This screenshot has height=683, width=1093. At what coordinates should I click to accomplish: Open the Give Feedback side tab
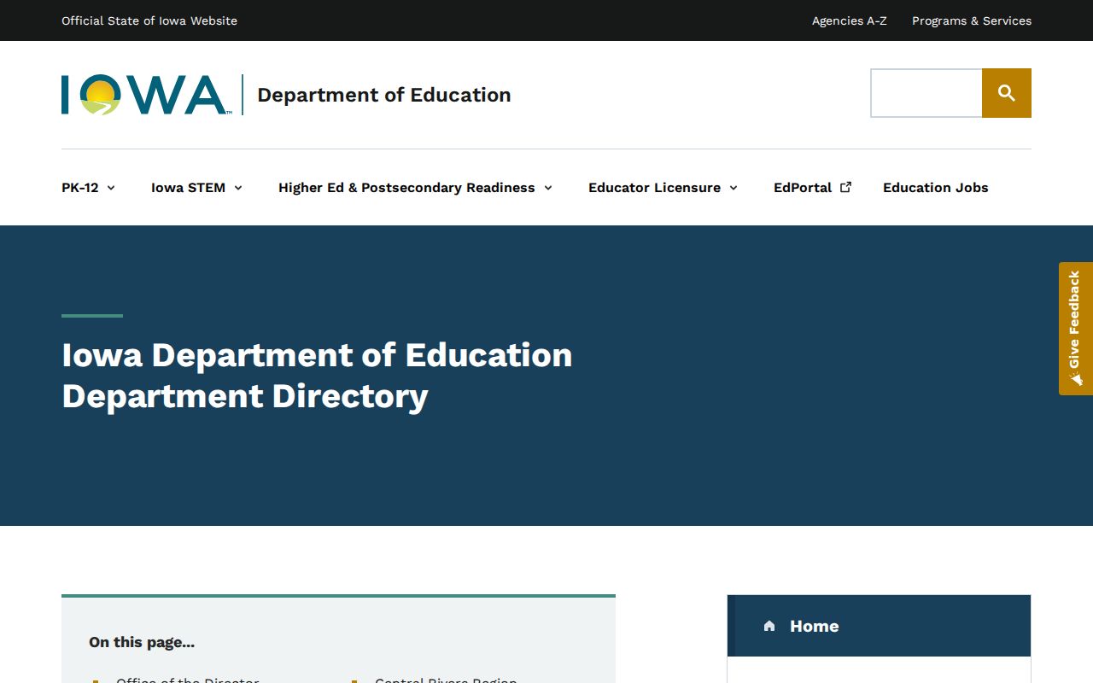pyautogui.click(x=1076, y=329)
